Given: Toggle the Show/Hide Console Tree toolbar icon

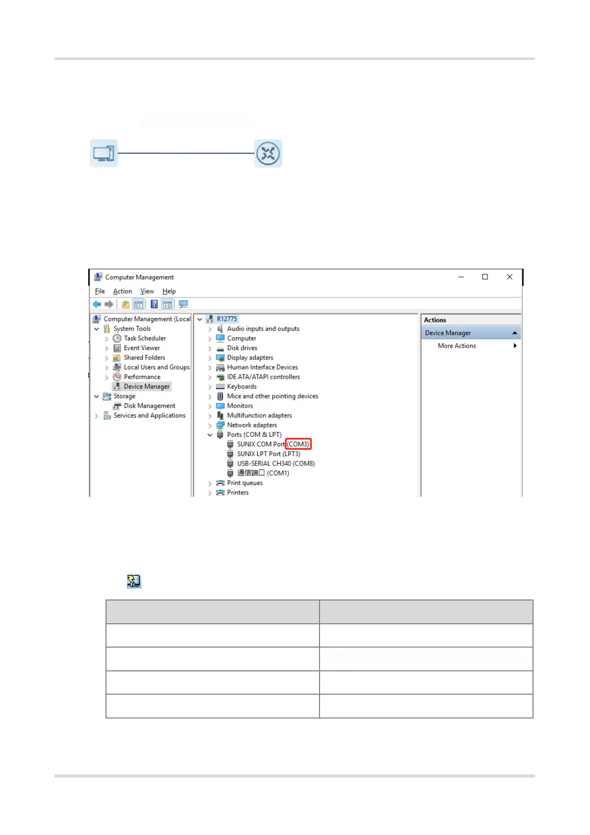Looking at the screenshot, I should [139, 304].
